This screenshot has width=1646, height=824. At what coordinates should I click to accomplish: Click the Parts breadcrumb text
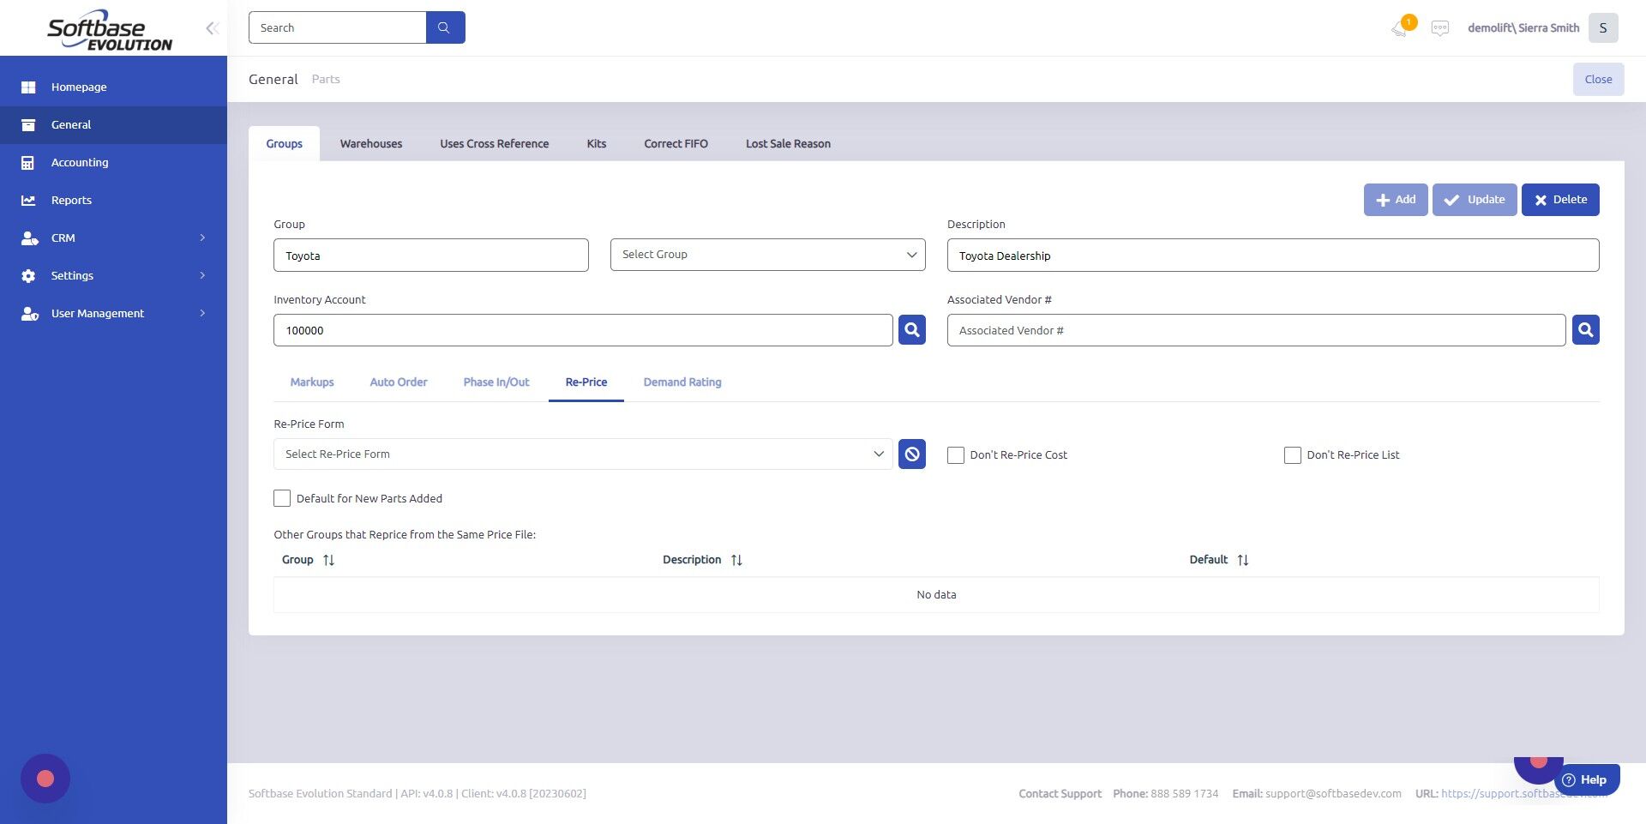[326, 79]
